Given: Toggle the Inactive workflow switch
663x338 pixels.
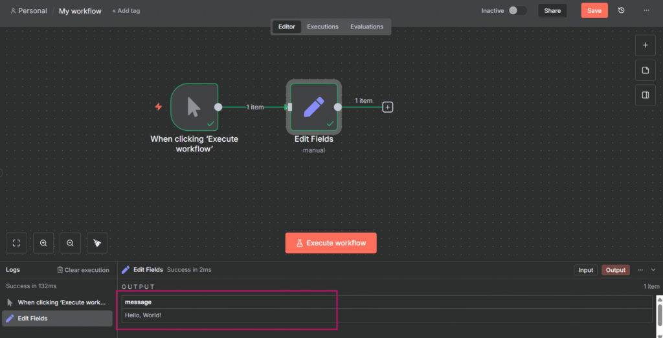Looking at the screenshot, I should pyautogui.click(x=517, y=10).
